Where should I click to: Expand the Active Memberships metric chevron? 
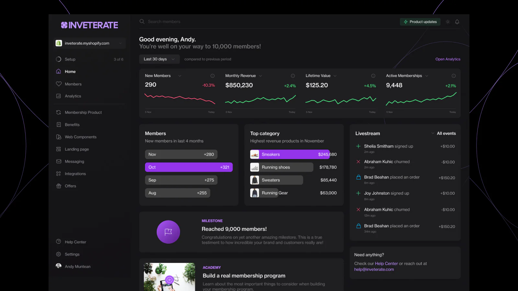(427, 76)
